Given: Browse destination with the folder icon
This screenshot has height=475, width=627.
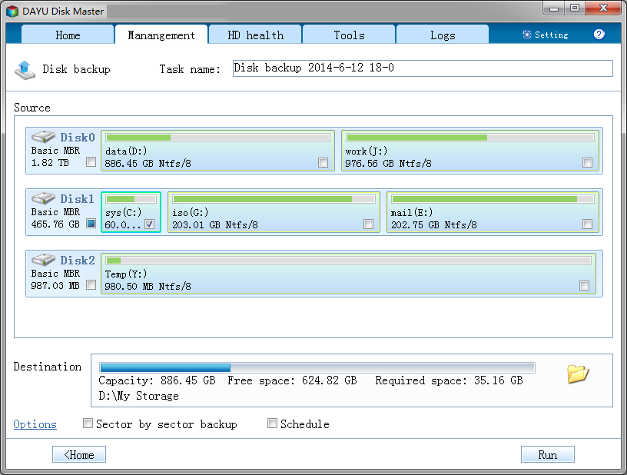Looking at the screenshot, I should click(x=577, y=374).
